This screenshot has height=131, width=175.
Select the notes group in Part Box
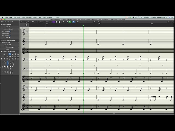pyautogui.click(x=10, y=54)
